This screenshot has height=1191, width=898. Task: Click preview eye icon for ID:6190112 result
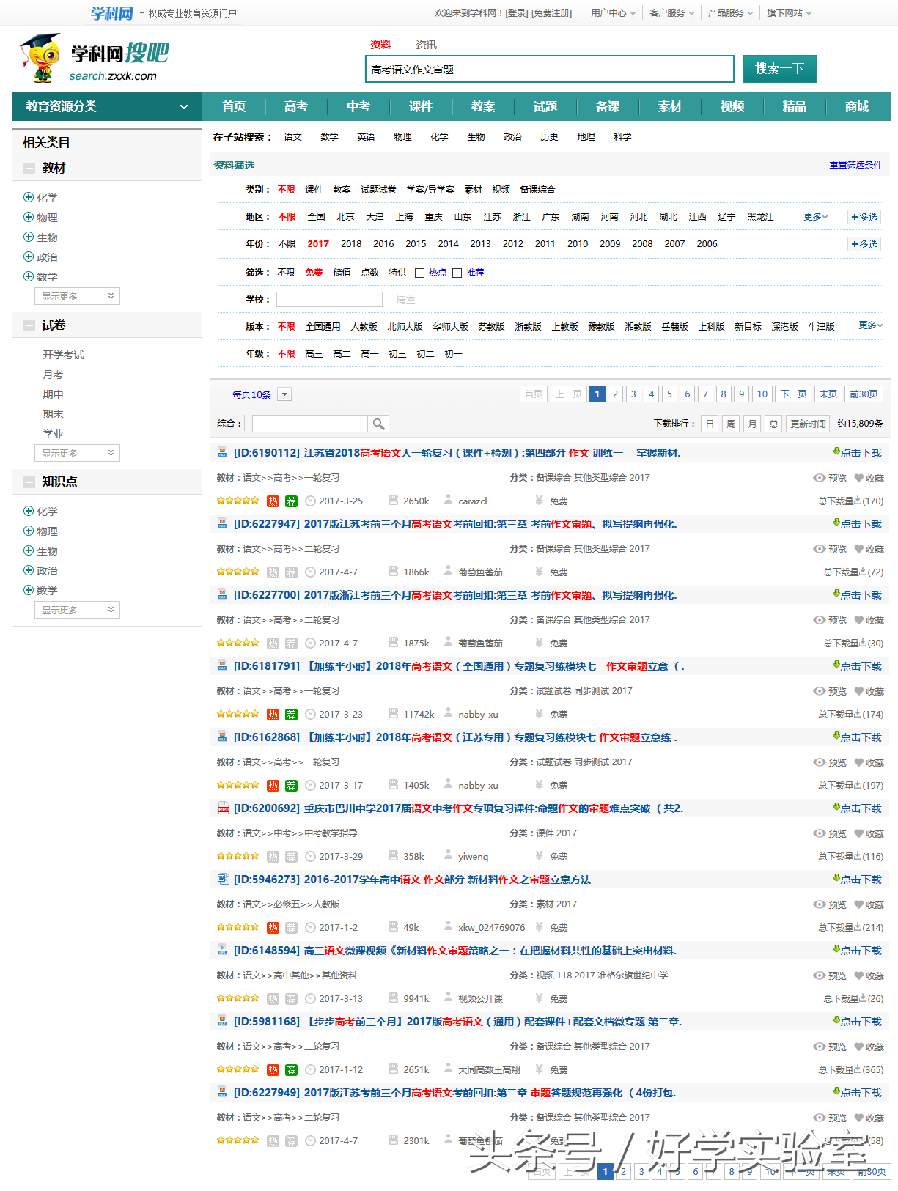[x=820, y=478]
